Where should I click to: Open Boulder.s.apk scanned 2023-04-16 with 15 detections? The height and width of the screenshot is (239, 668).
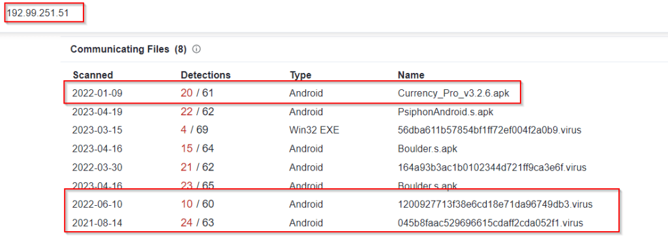click(427, 149)
